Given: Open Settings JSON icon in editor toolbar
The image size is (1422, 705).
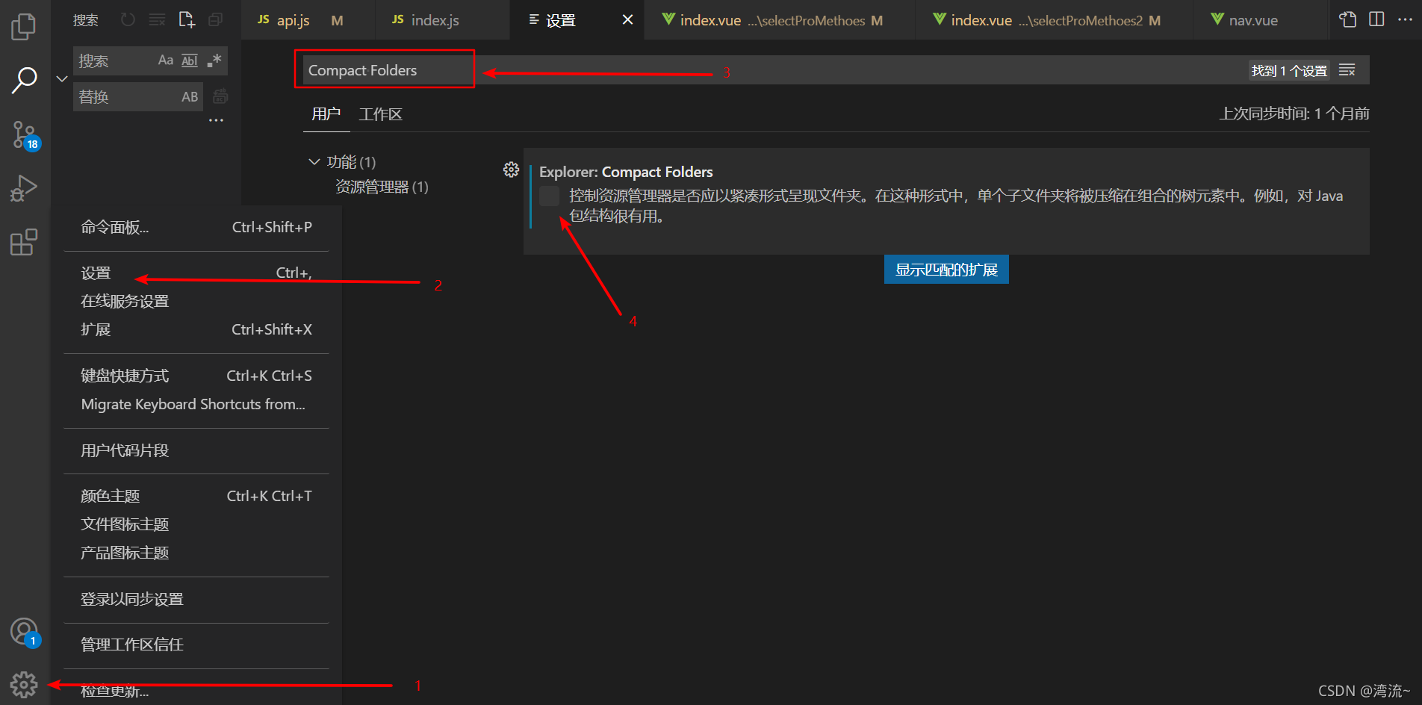Looking at the screenshot, I should [1348, 19].
